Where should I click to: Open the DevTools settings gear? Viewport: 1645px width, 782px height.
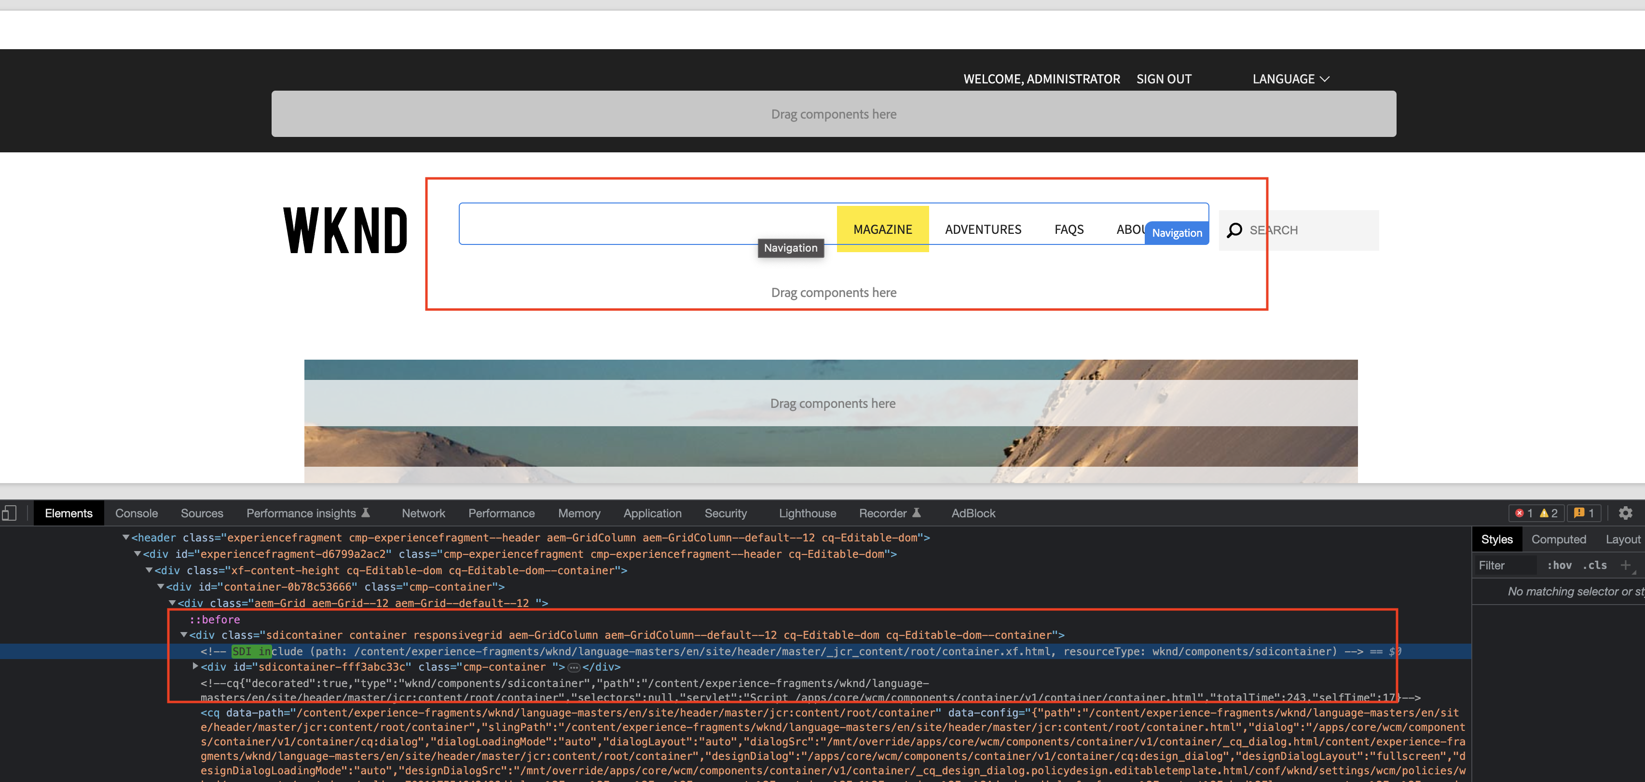1627,512
